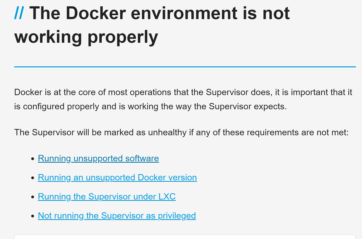The height and width of the screenshot is (239, 362).
Task: Click the bullet before Not running the Supervisor
Action: tap(33, 216)
